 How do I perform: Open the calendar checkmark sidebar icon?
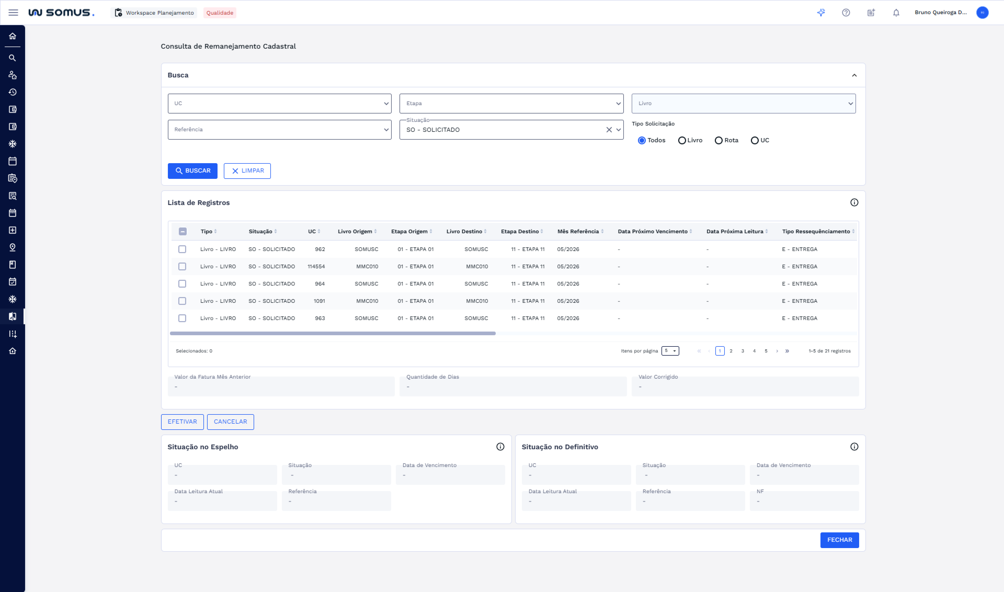[12, 282]
